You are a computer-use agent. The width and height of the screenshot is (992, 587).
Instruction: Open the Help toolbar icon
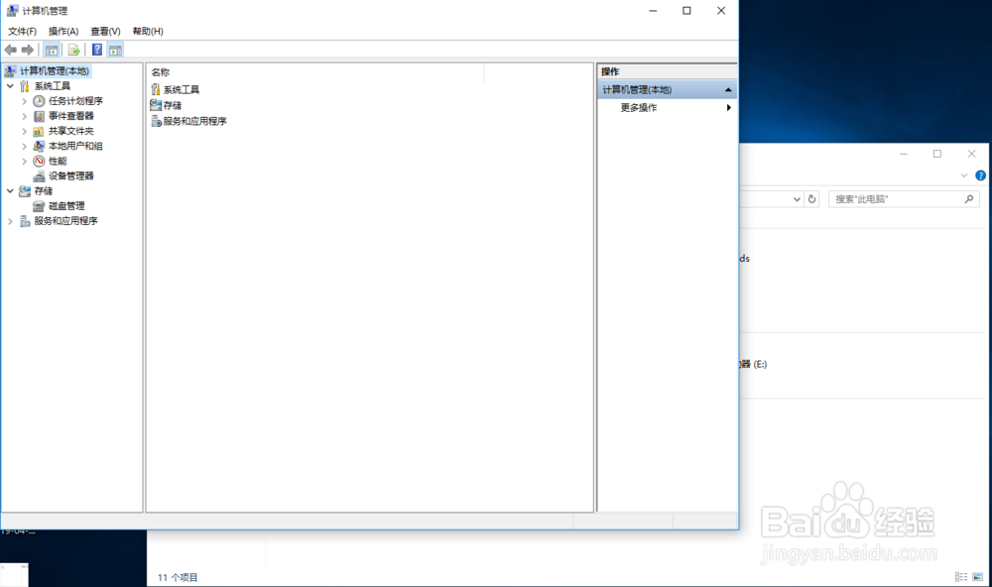click(x=97, y=50)
